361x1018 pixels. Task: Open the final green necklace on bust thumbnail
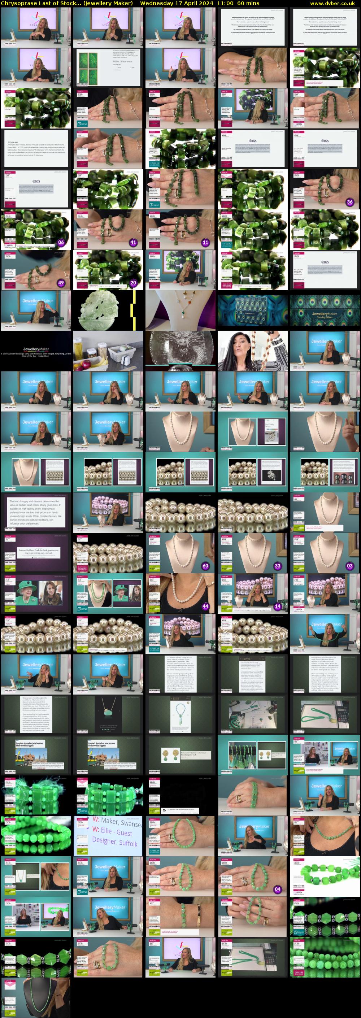click(36, 998)
